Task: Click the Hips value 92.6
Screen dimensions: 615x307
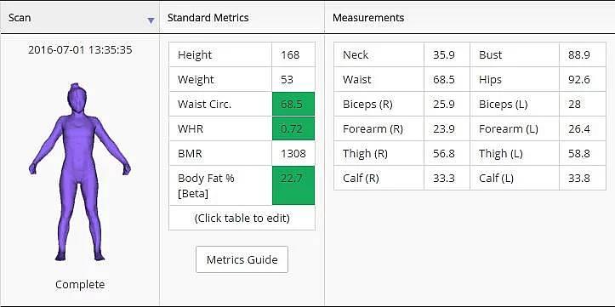Action: 583,80
